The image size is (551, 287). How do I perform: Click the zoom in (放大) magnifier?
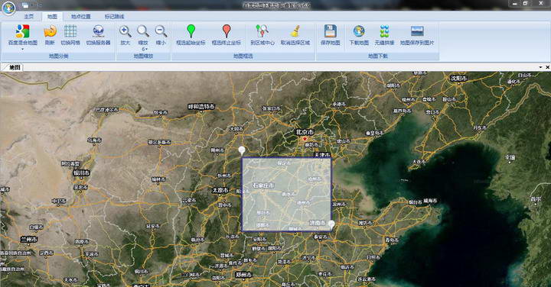coord(125,31)
